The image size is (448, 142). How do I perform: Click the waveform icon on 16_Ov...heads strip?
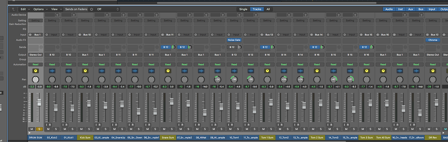(400, 71)
